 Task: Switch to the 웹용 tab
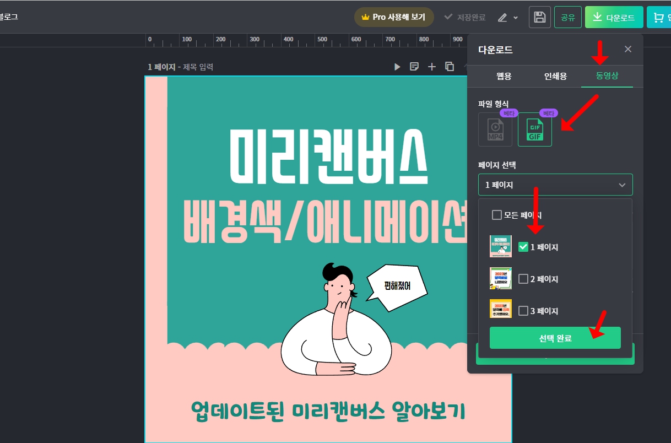tap(504, 76)
